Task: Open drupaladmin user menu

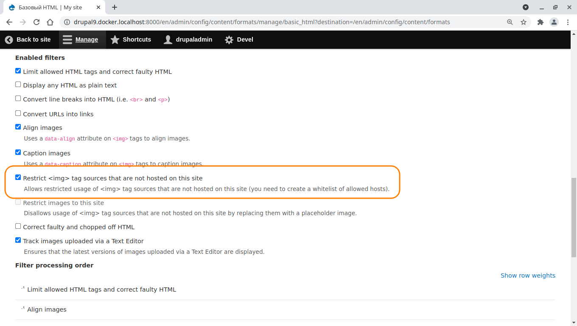Action: pyautogui.click(x=188, y=39)
